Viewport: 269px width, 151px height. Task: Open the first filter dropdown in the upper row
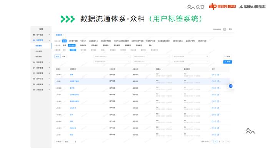tap(112, 56)
